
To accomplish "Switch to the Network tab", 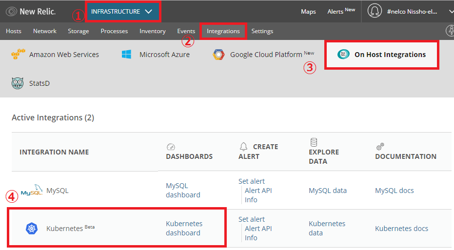I will point(44,31).
